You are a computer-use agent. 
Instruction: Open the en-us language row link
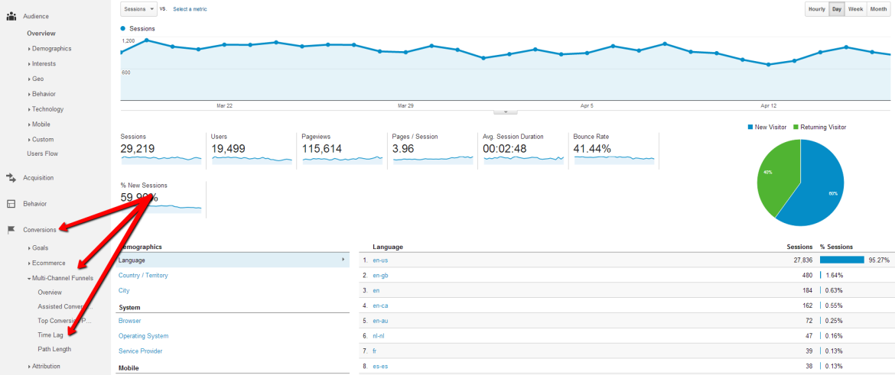click(380, 260)
